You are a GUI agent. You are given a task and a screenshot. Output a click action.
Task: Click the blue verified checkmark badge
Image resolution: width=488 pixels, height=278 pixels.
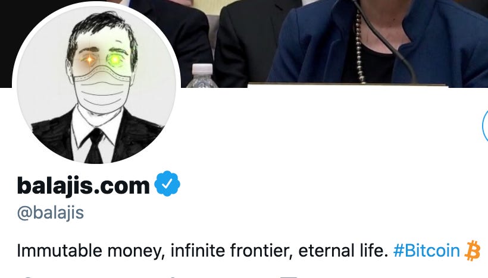tap(167, 184)
